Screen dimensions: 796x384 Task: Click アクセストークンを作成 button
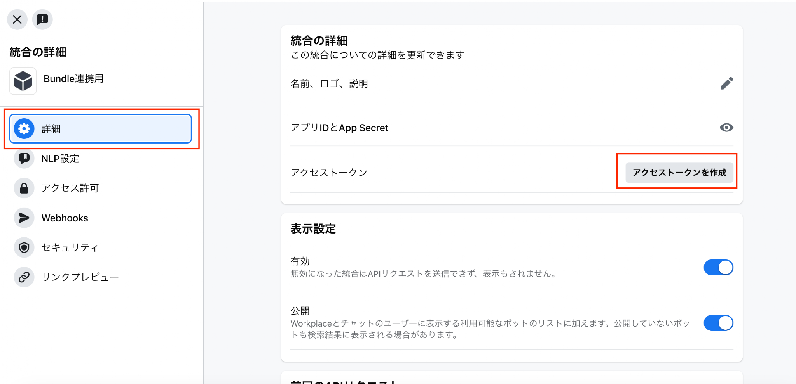(679, 173)
